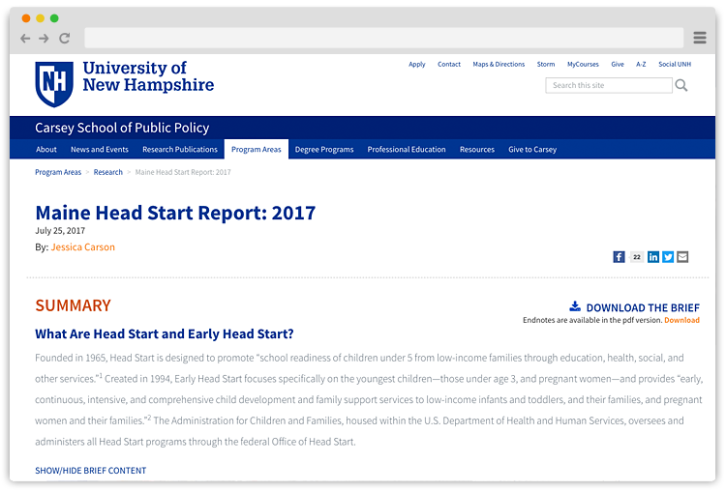Viewport: 726px width, 492px height.
Task: Share the report on Facebook
Action: (x=620, y=257)
